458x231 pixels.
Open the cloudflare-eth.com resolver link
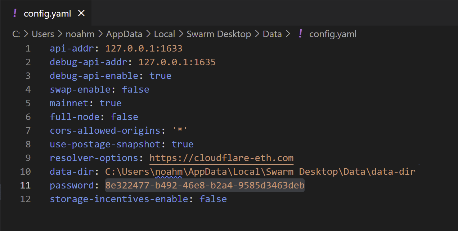tap(221, 158)
